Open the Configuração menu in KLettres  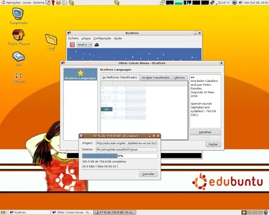pyautogui.click(x=102, y=38)
